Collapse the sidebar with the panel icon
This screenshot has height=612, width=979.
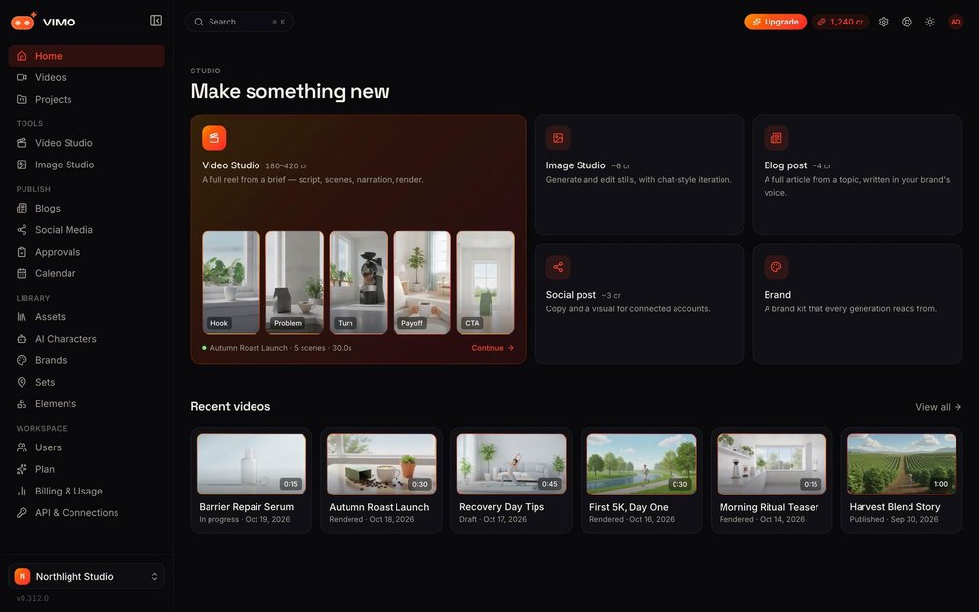tap(156, 21)
